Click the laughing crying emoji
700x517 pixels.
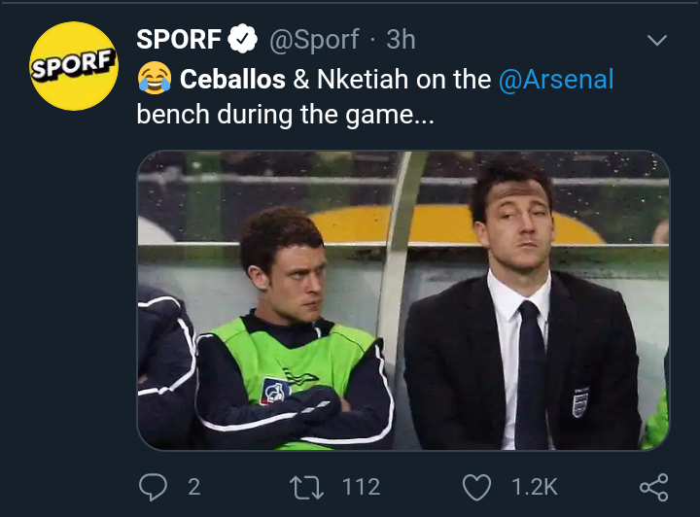pos(155,79)
